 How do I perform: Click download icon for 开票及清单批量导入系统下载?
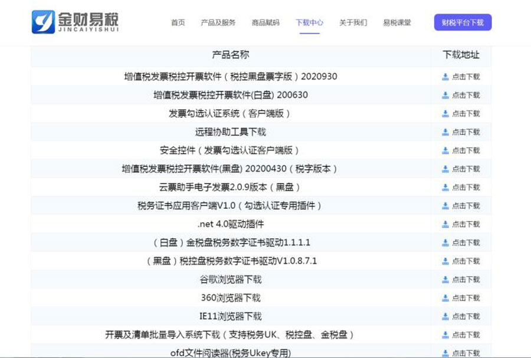pyautogui.click(x=445, y=335)
